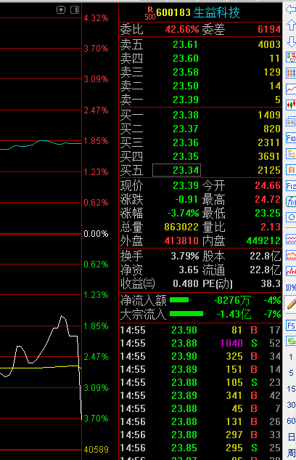Click the back arrow icon in sidebar
This screenshot has height=460, width=296.
click(x=291, y=9)
